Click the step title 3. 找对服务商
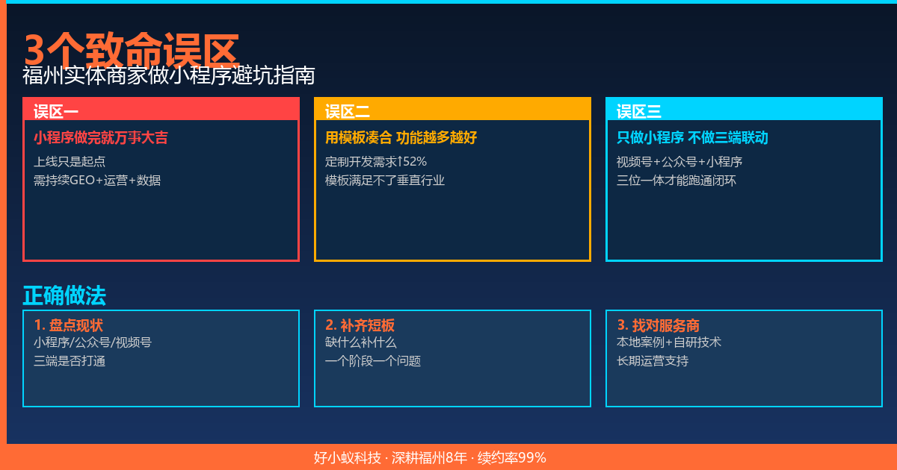The image size is (897, 470). click(x=658, y=325)
